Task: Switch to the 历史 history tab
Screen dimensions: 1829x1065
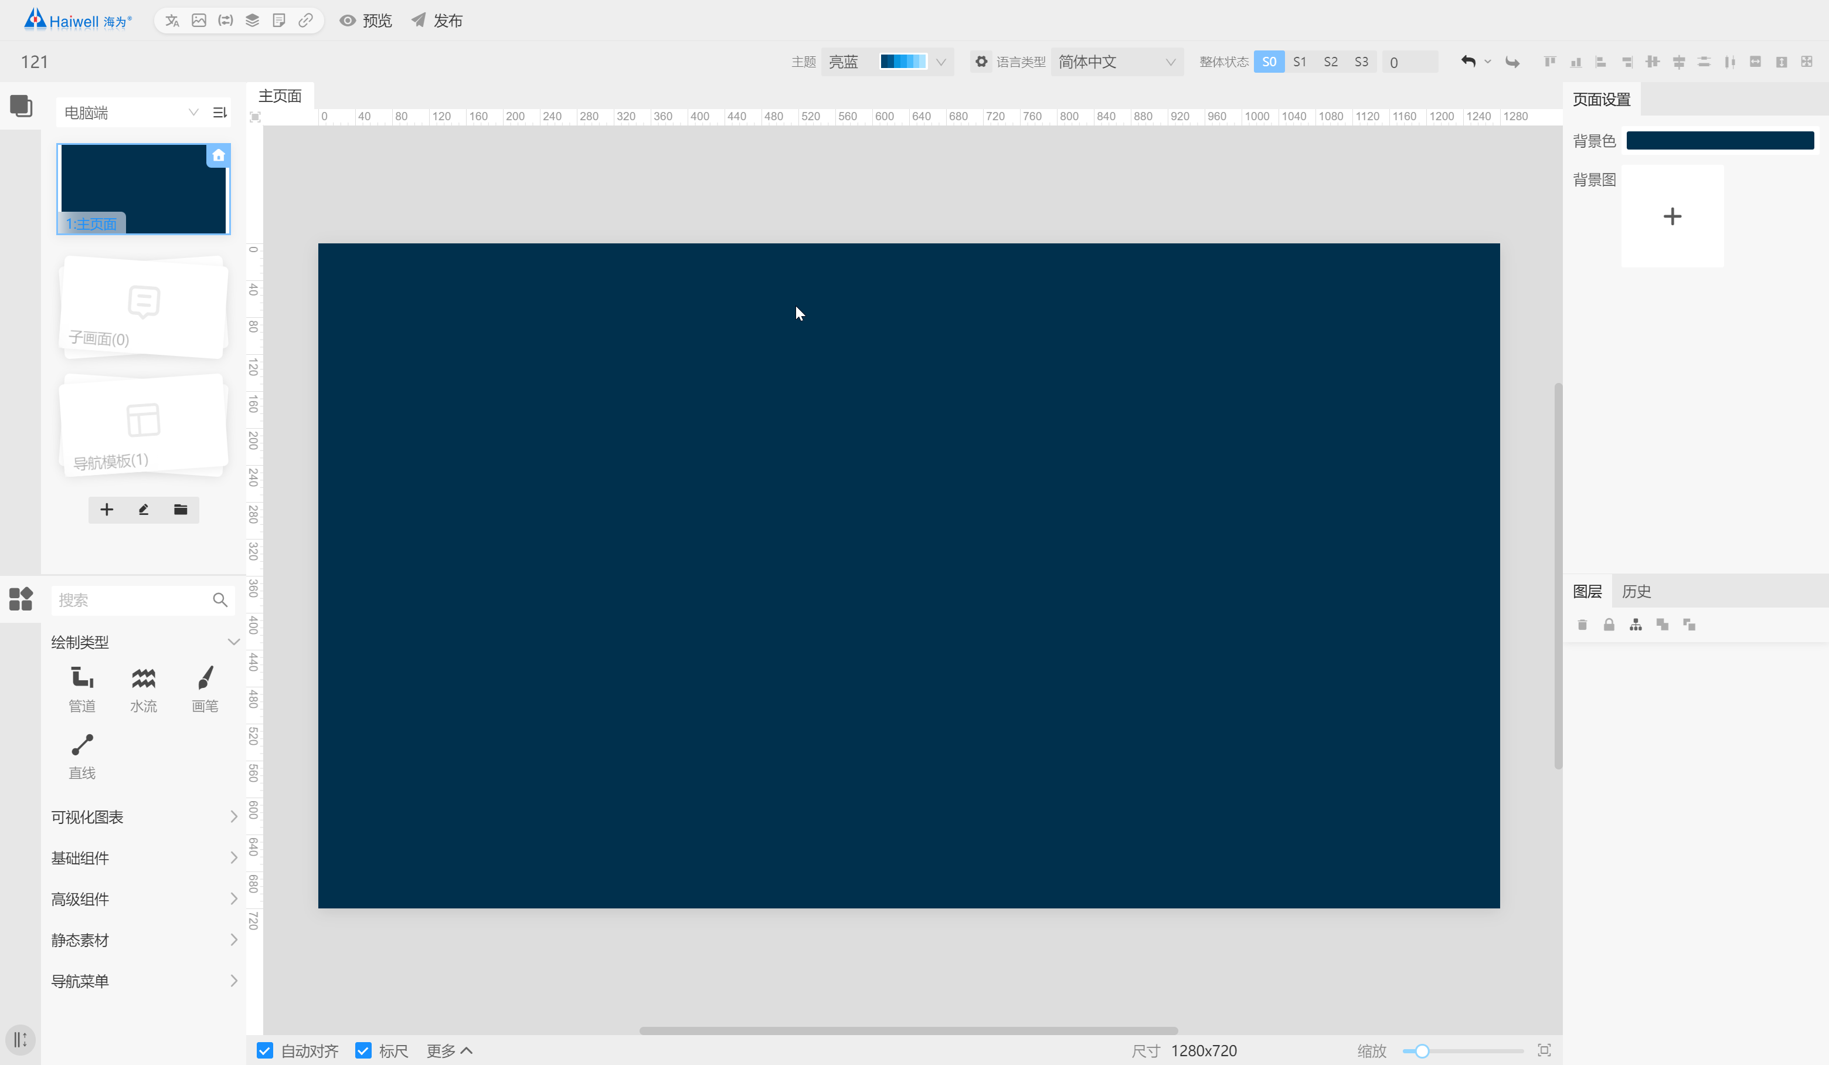Action: (x=1637, y=591)
